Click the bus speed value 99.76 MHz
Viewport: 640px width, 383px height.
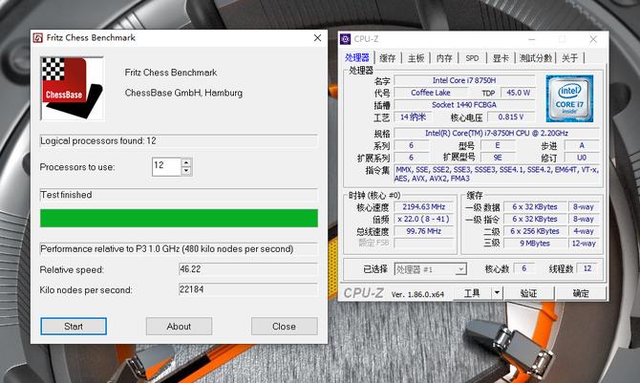424,231
